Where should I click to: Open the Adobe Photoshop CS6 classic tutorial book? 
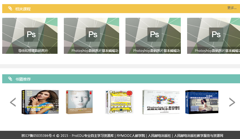(79, 102)
